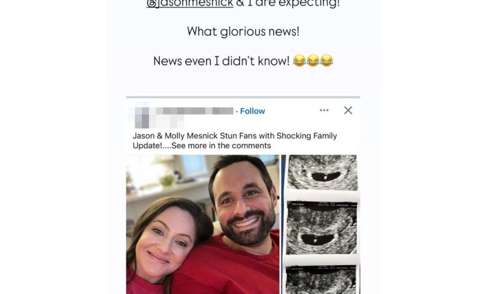Click the Follow link

pos(252,111)
